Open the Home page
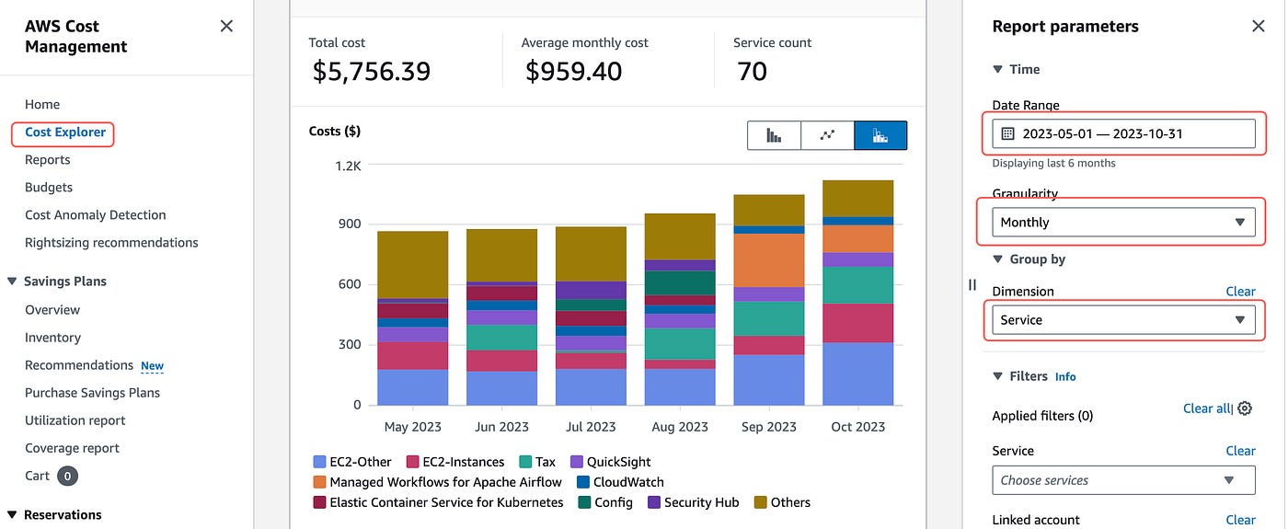The height and width of the screenshot is (529, 1288). [42, 104]
